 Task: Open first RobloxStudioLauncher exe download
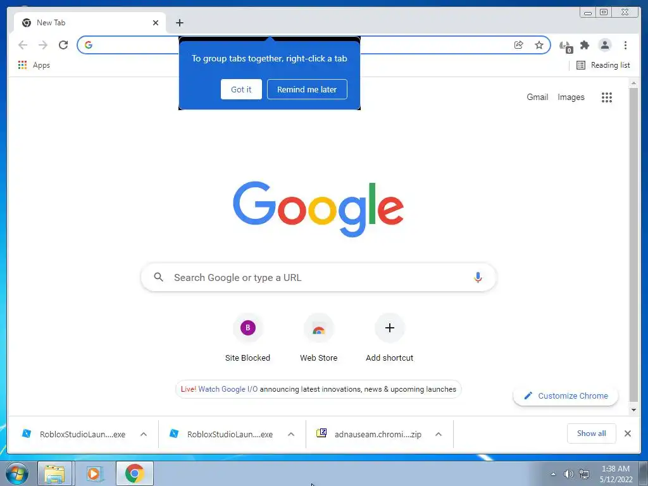point(75,434)
